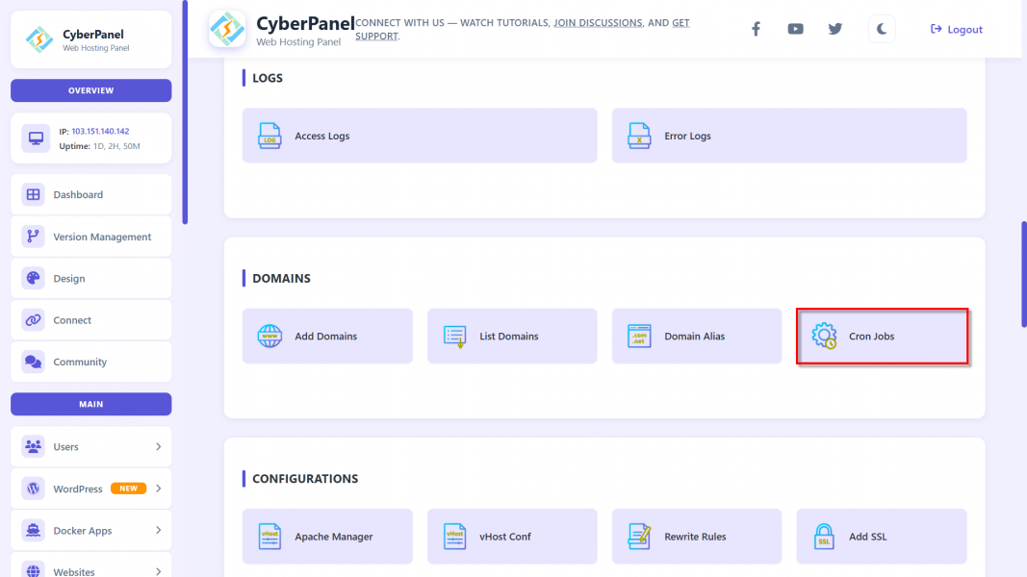The width and height of the screenshot is (1027, 577).
Task: Open Connect in the sidebar
Action: coord(91,320)
